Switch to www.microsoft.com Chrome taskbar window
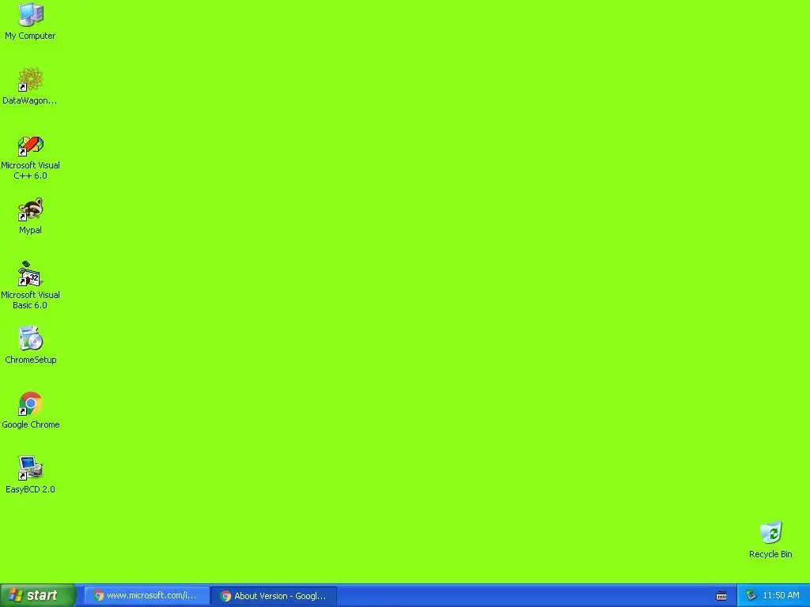This screenshot has width=810, height=607. (146, 596)
